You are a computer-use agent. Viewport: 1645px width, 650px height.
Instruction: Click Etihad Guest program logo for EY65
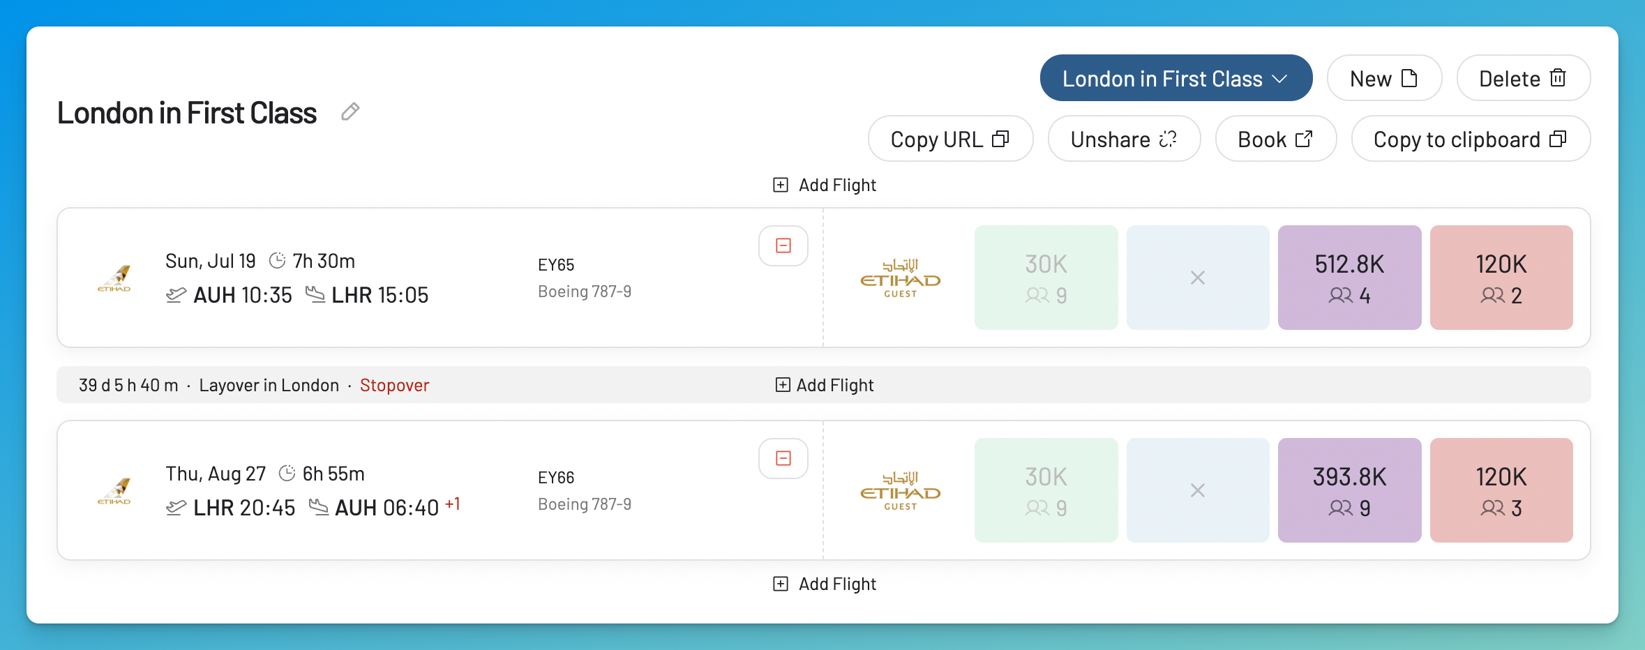click(900, 278)
